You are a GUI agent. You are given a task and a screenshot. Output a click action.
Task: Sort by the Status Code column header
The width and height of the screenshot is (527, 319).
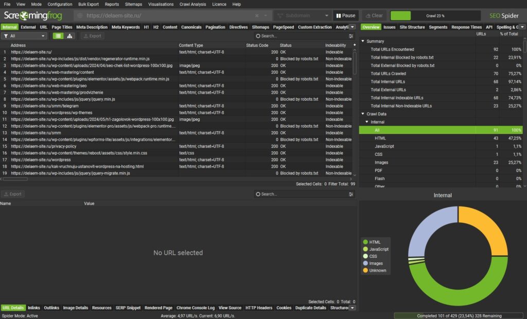point(257,45)
